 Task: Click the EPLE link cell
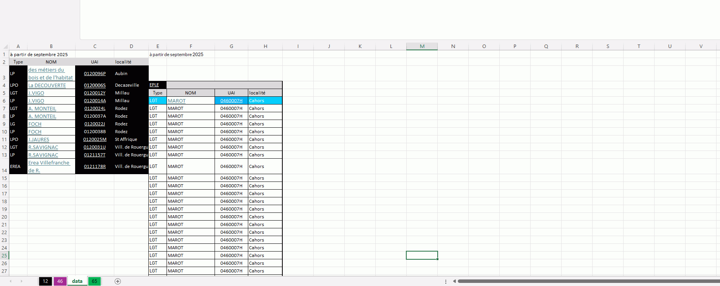[154, 85]
